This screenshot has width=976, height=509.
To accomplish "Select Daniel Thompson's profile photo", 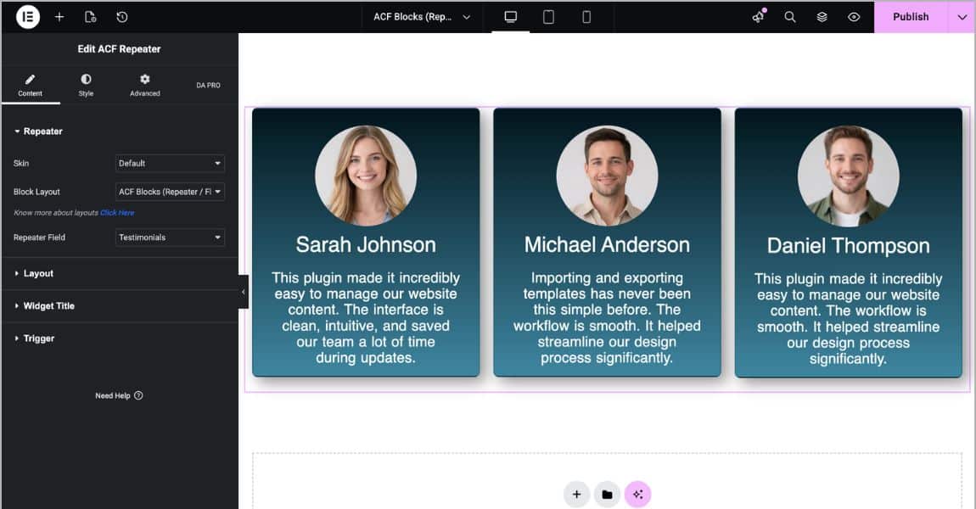I will [849, 176].
